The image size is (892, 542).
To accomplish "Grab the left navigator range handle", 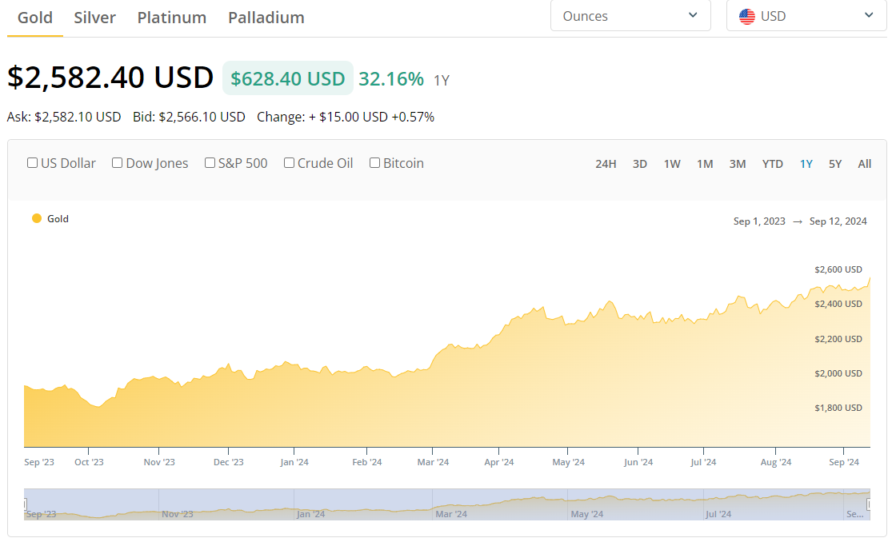I will coord(25,504).
